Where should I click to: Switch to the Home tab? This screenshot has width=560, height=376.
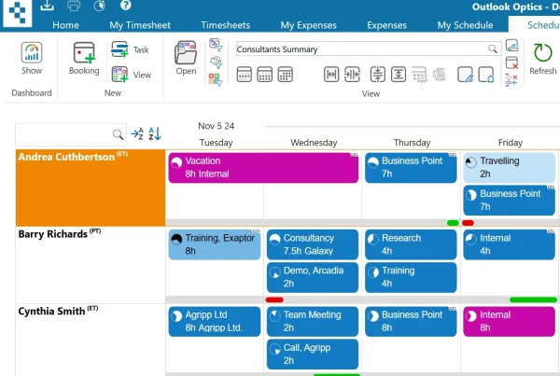[x=65, y=25]
